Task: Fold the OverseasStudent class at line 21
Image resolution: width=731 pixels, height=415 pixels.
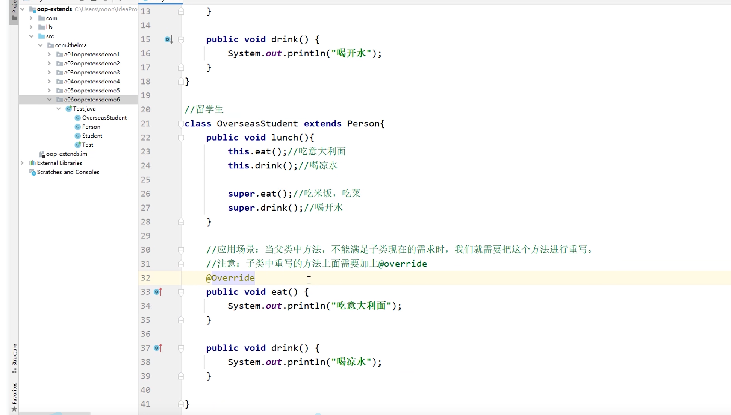Action: pyautogui.click(x=181, y=124)
